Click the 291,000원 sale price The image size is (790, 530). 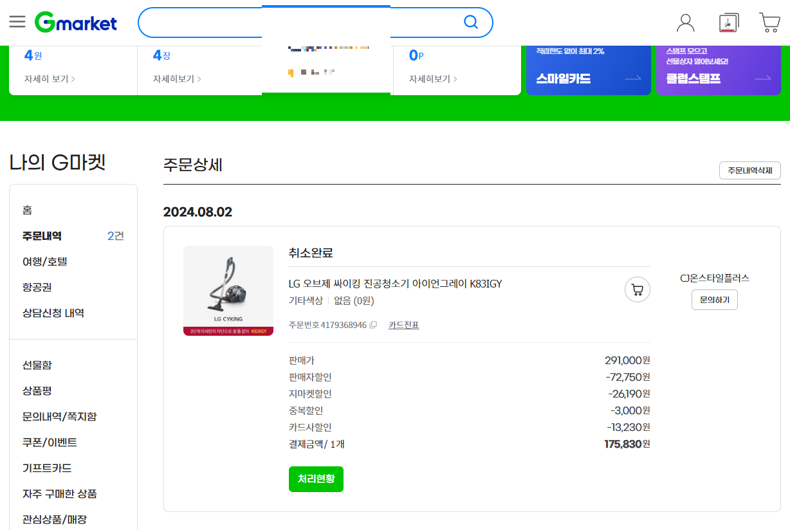tap(627, 360)
